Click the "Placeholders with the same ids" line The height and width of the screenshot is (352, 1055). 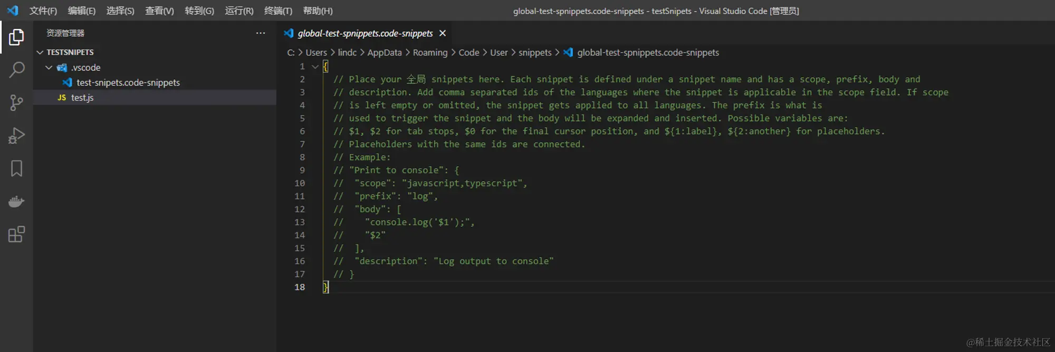[459, 145]
